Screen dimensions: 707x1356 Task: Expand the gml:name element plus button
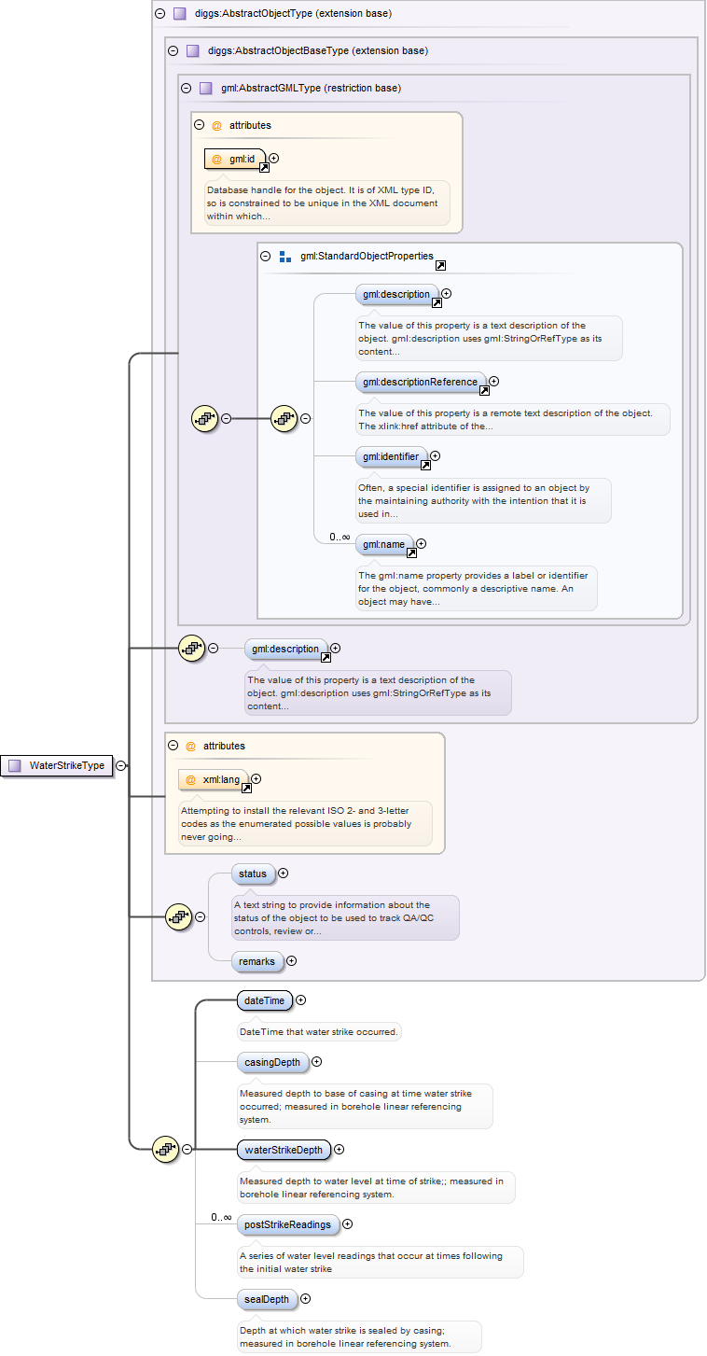point(421,543)
